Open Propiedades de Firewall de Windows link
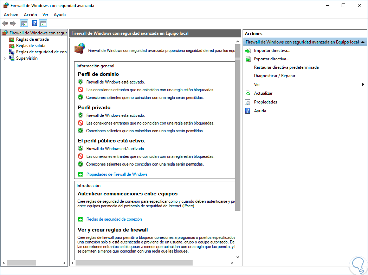This screenshot has height=275, width=368. tap(117, 174)
